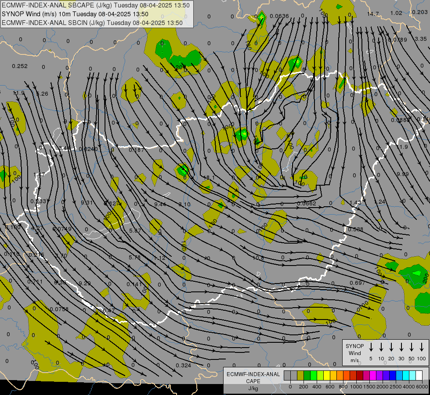Click the map value 18.1
Screen dimensions: 430x395
click(x=209, y=178)
